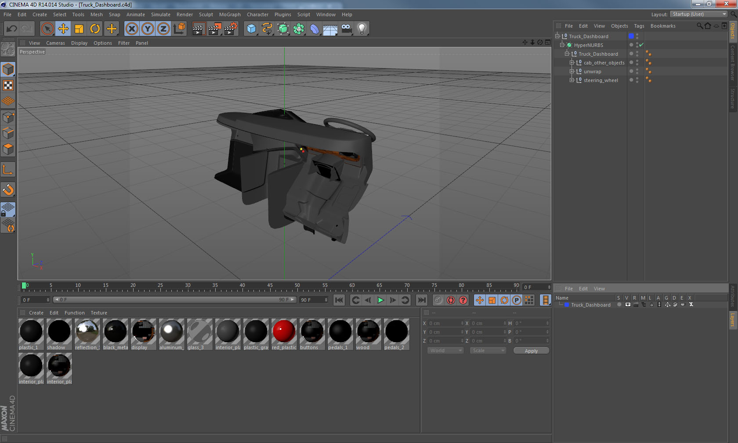Collapse the HyperNURBS tree node
The width and height of the screenshot is (738, 443).
pos(562,45)
